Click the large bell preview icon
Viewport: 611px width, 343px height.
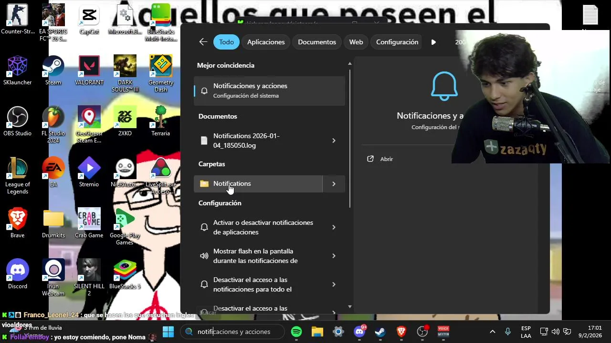coord(444,86)
